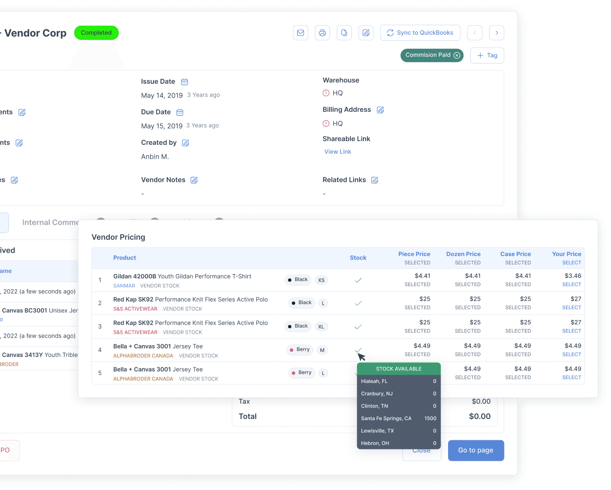The image size is (611, 490).
Task: Click the edit pencil icon in top toolbar
Action: click(366, 33)
